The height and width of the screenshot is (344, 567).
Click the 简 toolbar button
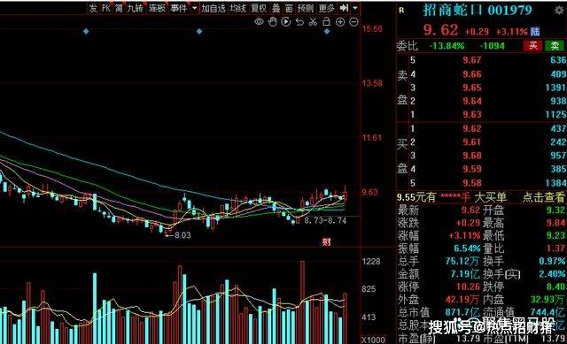click(119, 8)
